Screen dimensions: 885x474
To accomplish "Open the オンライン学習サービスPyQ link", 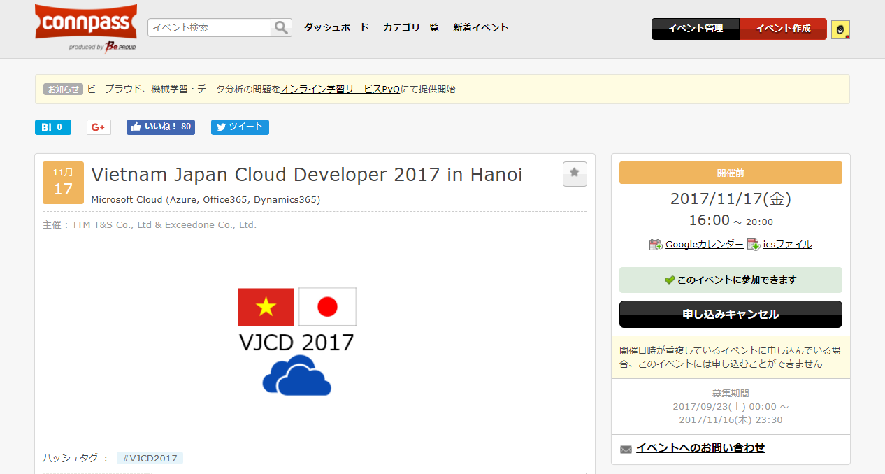I will [x=340, y=89].
